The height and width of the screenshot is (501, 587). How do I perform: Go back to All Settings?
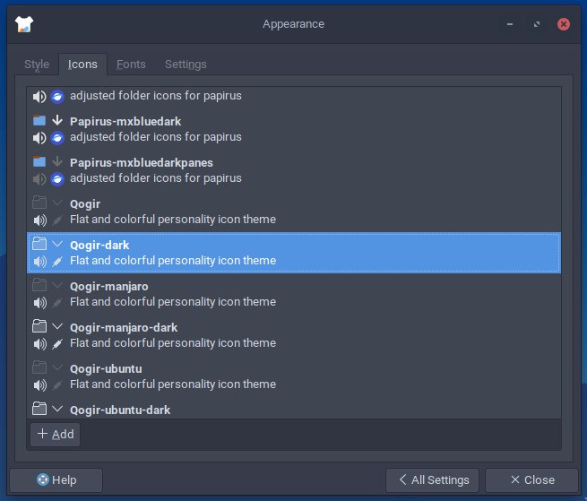coord(432,480)
